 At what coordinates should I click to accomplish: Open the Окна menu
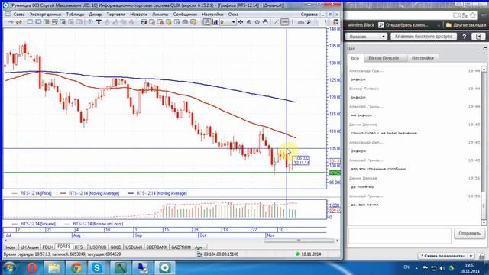[233, 15]
